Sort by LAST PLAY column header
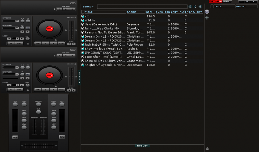The width and height of the screenshot is (259, 152). pos(177,12)
